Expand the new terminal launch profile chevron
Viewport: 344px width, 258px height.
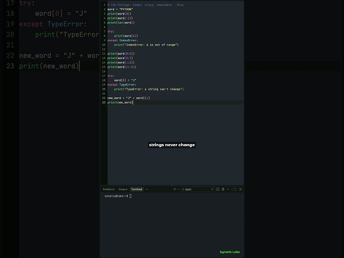coord(178,189)
